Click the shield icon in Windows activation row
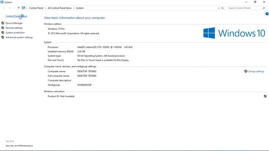 tap(265, 96)
